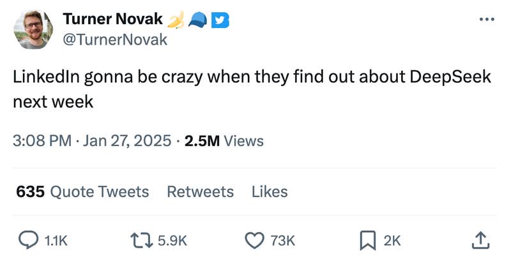This screenshot has width=511, height=261.
Task: Like the tweet with the heart icon
Action: (x=255, y=240)
